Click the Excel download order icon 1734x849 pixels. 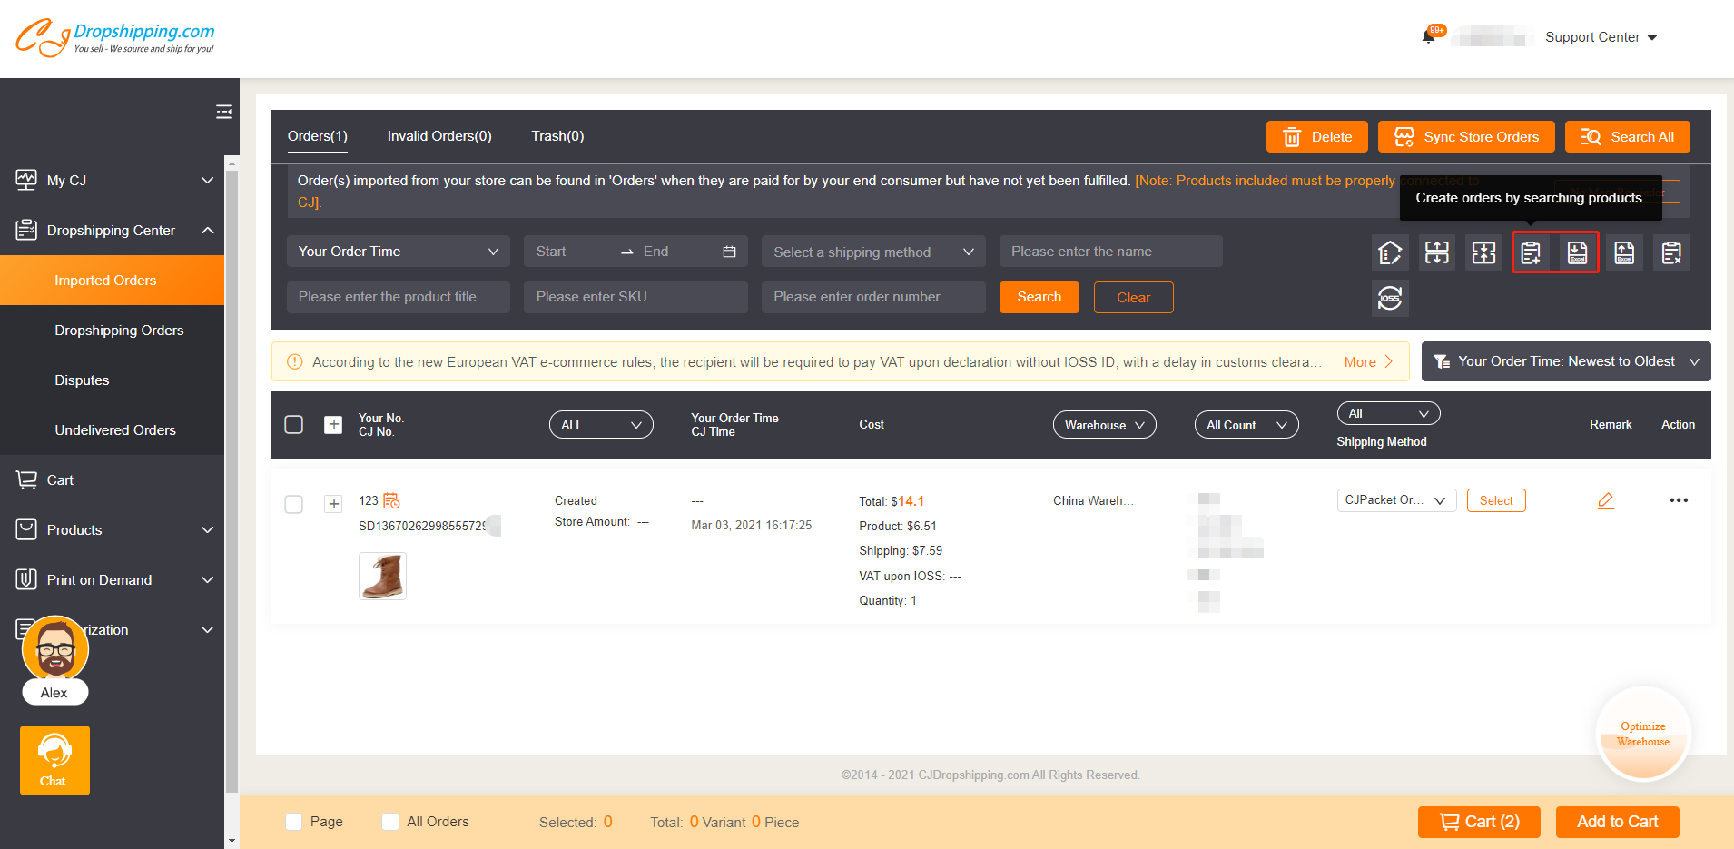coord(1578,252)
